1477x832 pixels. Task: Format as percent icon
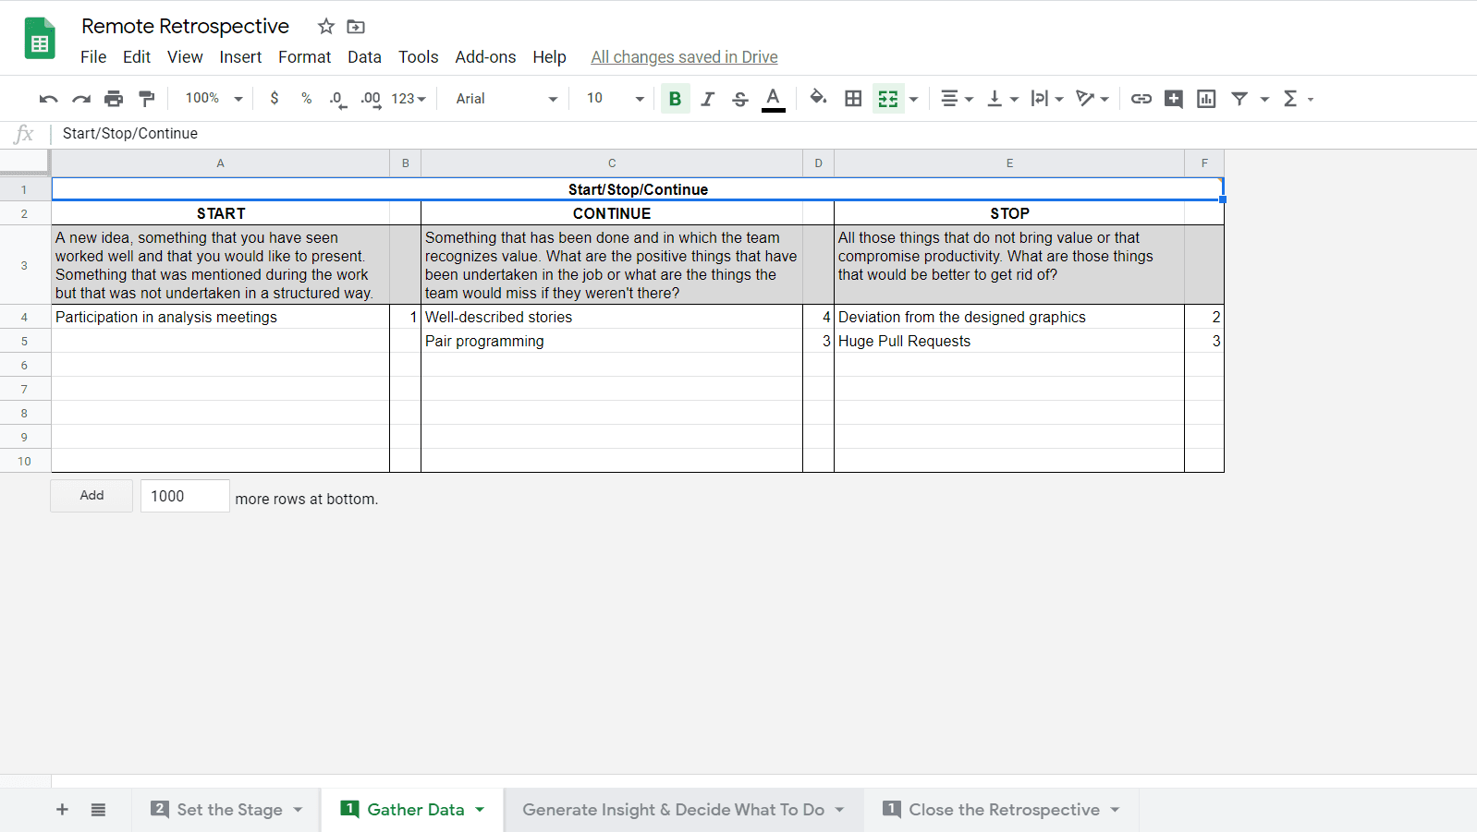306,98
